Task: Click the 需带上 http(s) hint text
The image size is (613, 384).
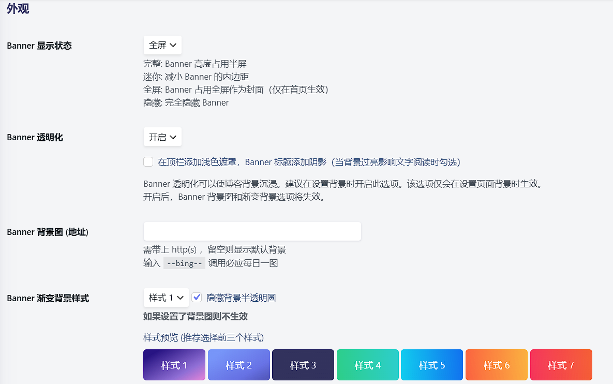Action: [215, 249]
